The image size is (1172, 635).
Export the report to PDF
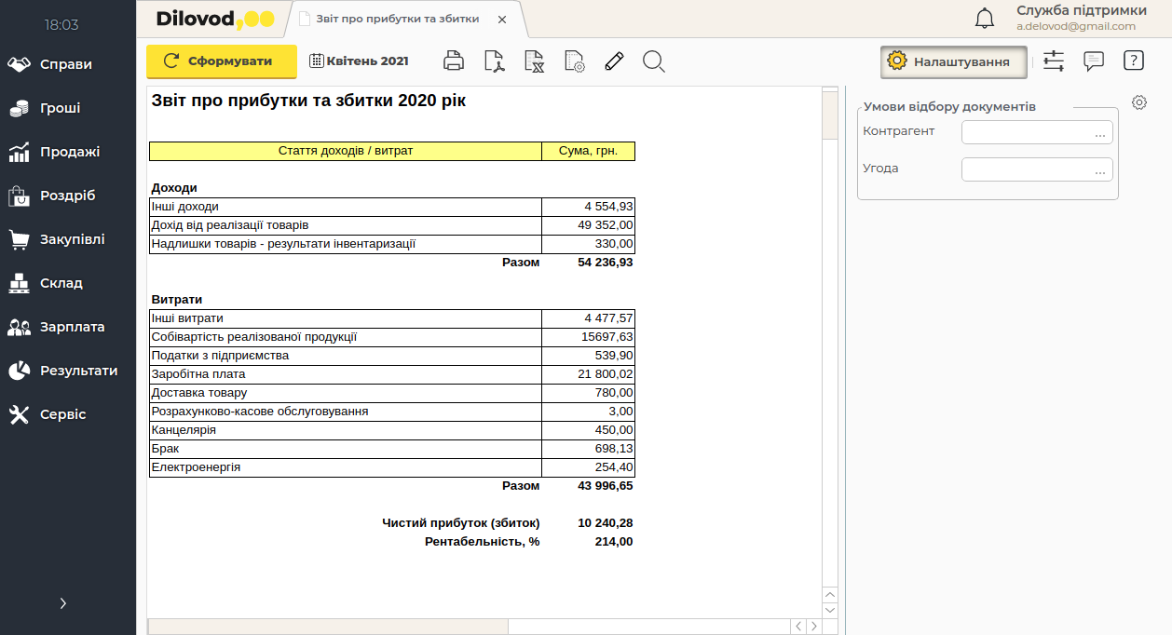click(495, 61)
